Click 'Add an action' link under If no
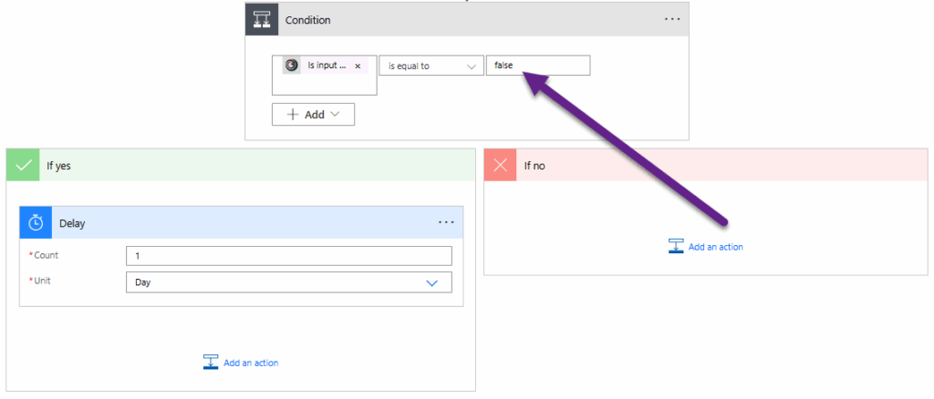Viewport: 934px width, 399px height. (715, 247)
